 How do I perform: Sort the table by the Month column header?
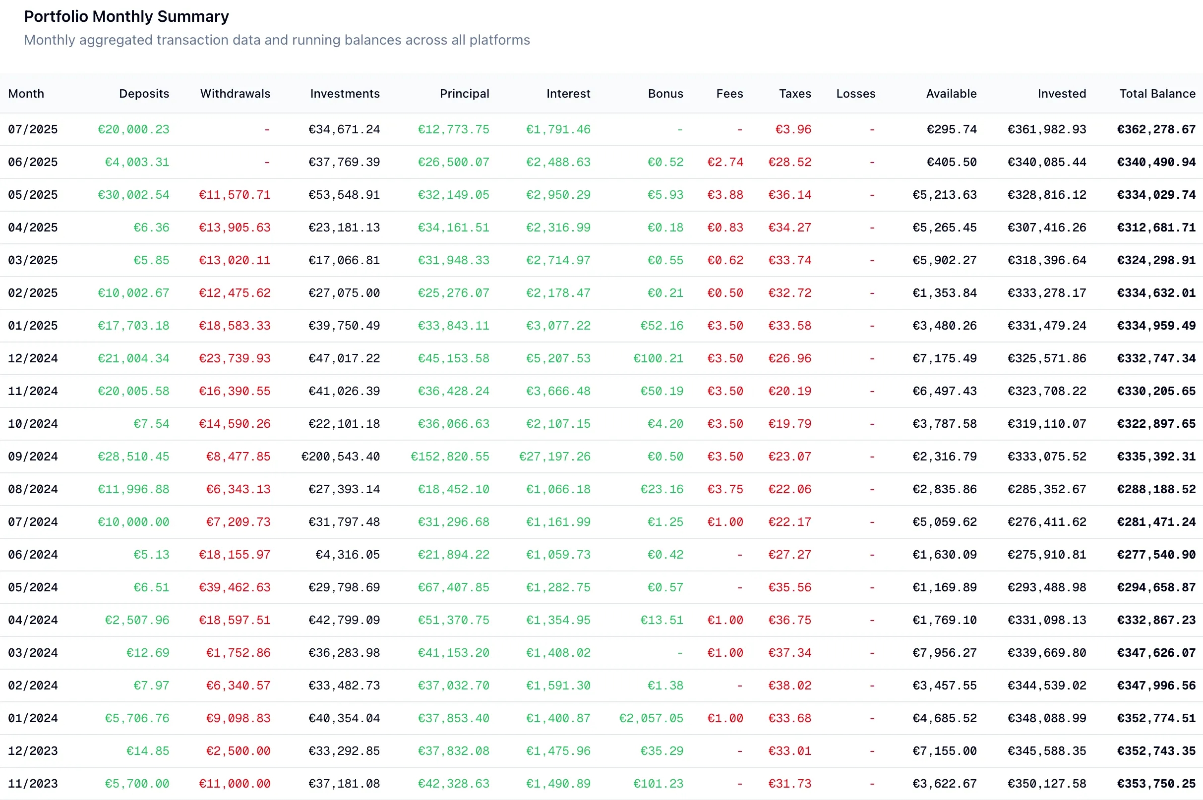[25, 93]
